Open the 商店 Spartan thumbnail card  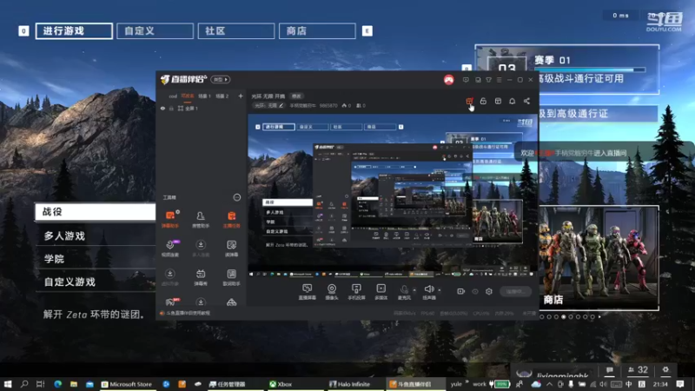pos(599,258)
